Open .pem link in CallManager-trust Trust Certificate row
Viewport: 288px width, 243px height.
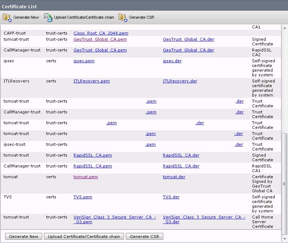151,112
